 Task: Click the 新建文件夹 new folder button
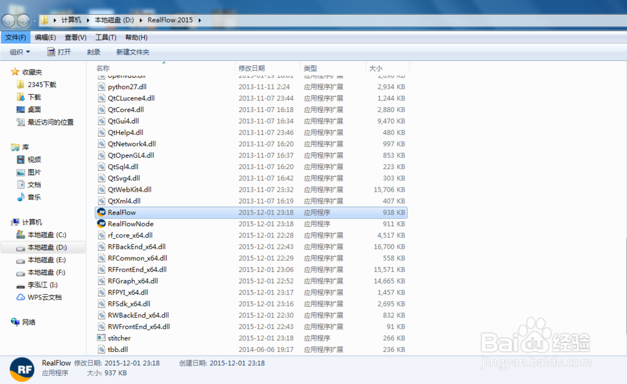pos(133,52)
